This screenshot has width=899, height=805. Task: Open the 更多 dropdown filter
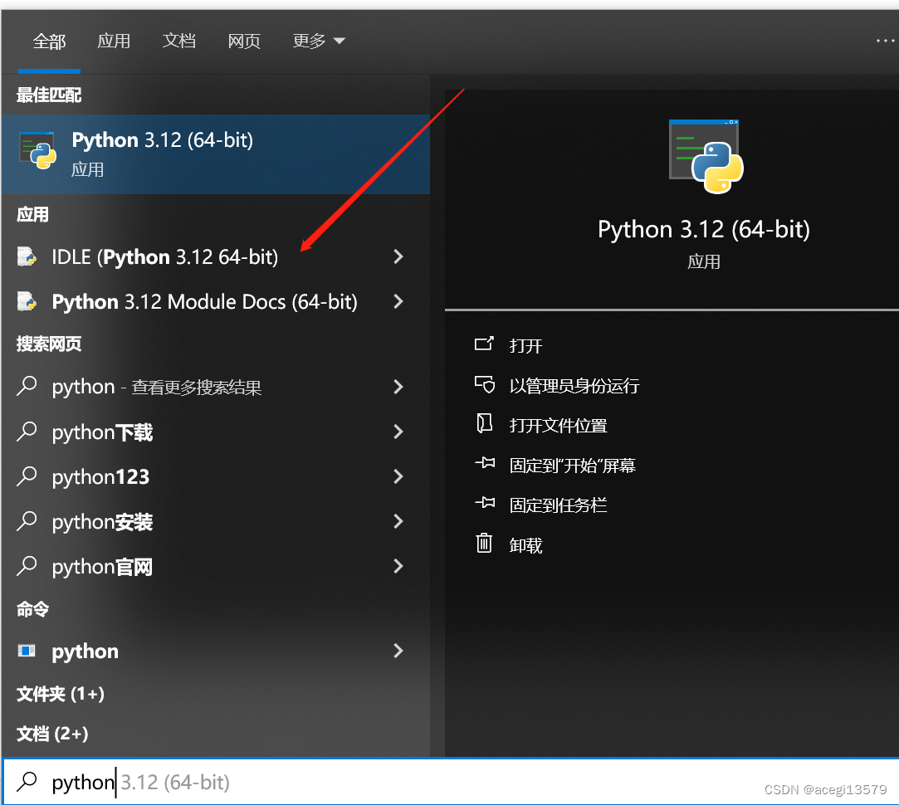pyautogui.click(x=319, y=41)
